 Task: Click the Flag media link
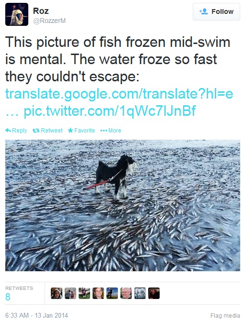tap(225, 315)
